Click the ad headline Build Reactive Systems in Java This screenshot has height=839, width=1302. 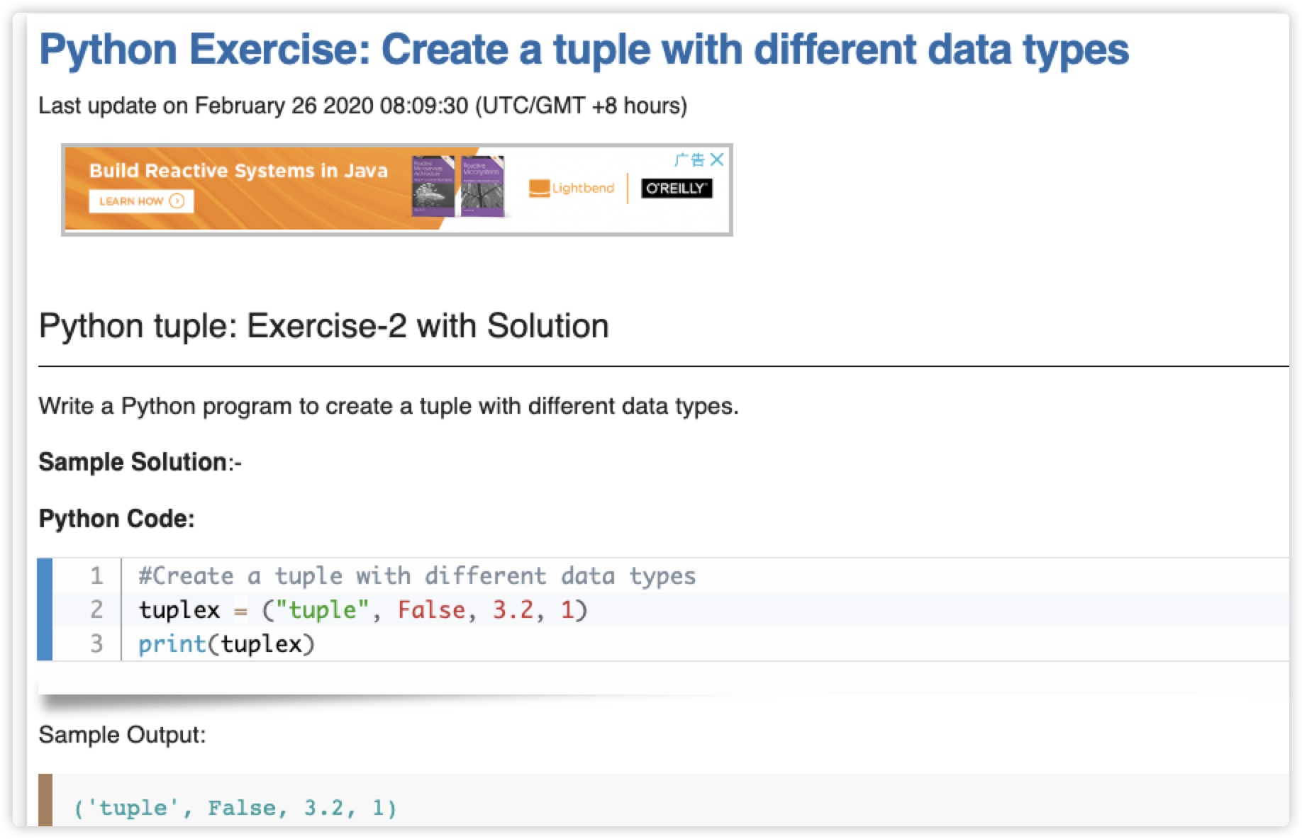[238, 171]
